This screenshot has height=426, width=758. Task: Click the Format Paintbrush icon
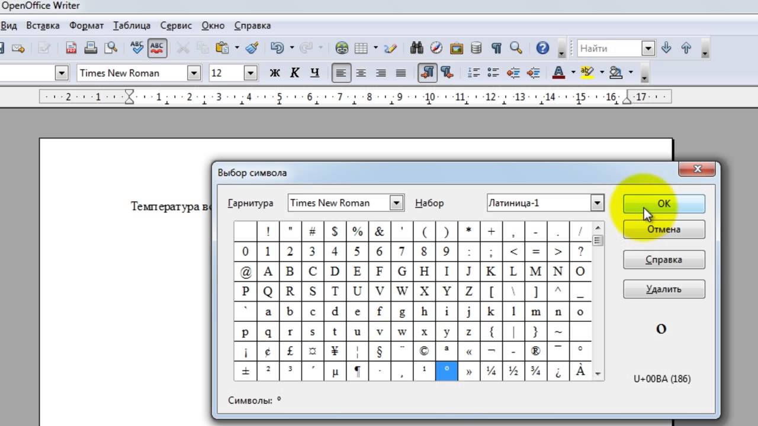click(x=252, y=48)
